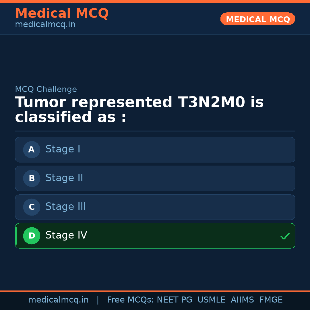
Task: Click the green checkmark on Stage IV
Action: click(285, 236)
